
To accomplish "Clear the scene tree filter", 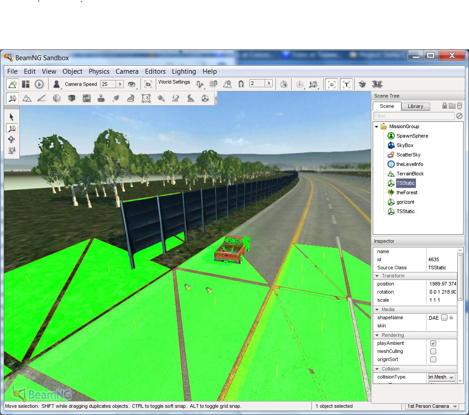I will [x=459, y=116].
